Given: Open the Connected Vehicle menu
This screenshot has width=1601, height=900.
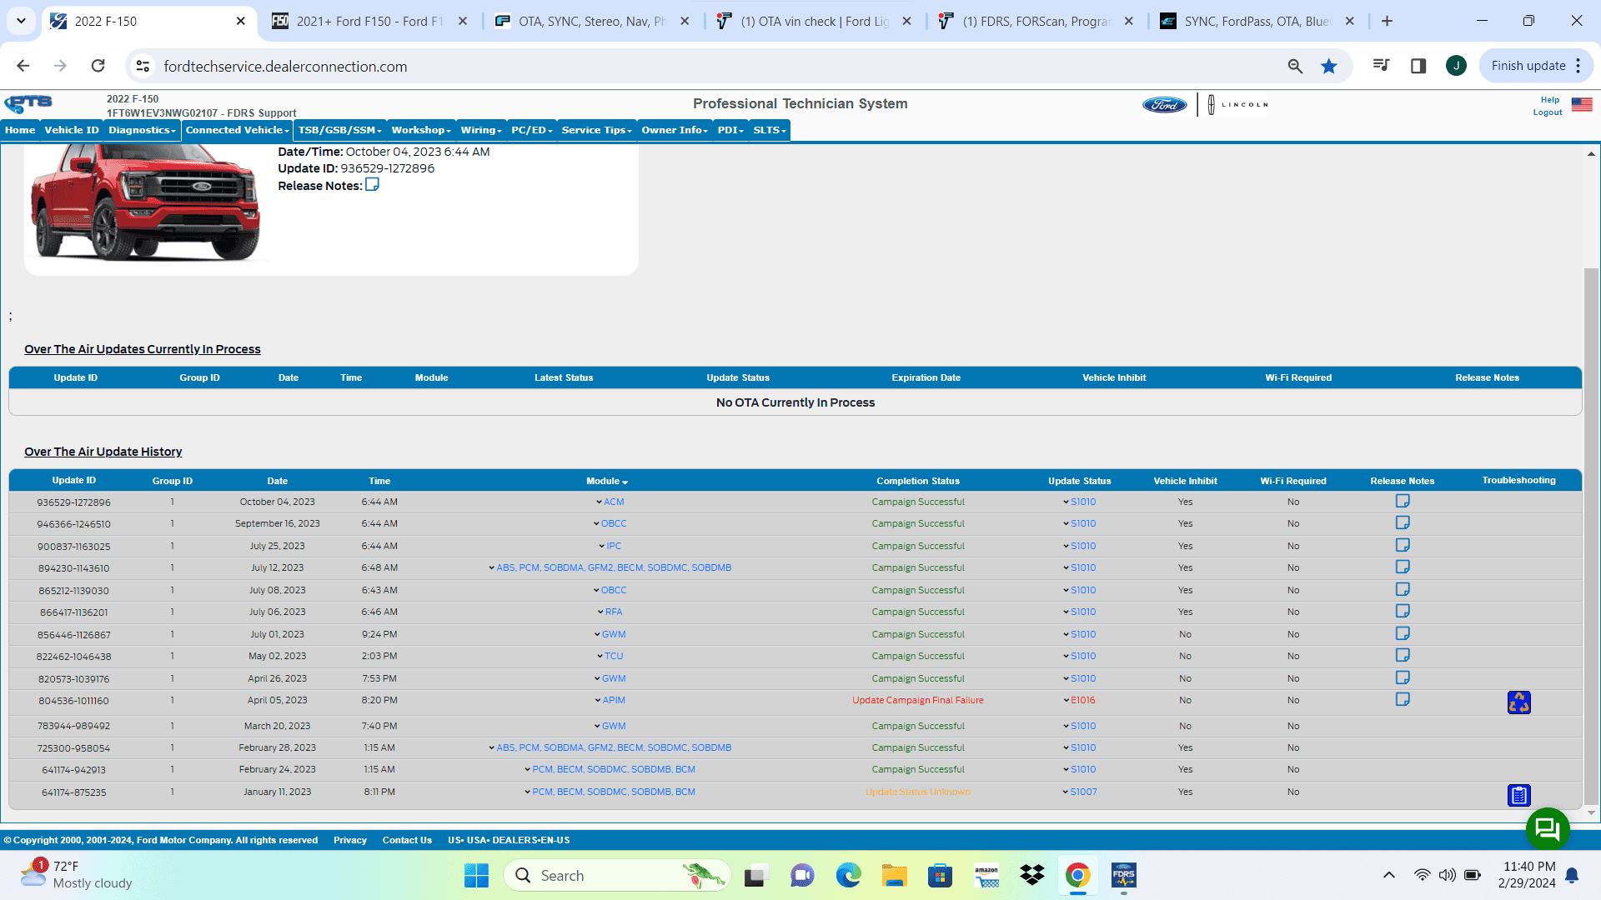Looking at the screenshot, I should coord(237,130).
